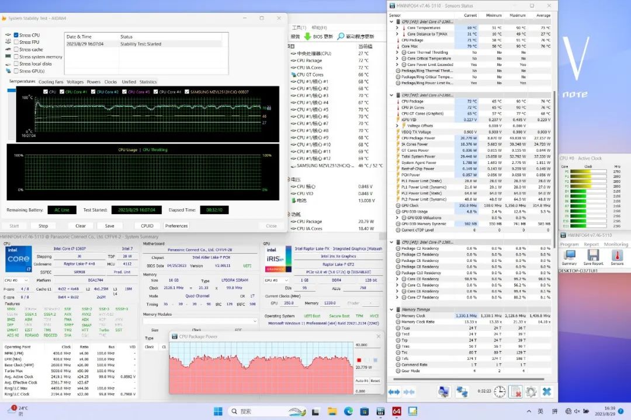Click the AIDA64 icon in taskbar
Image resolution: width=631 pixels, height=420 pixels.
point(396,411)
